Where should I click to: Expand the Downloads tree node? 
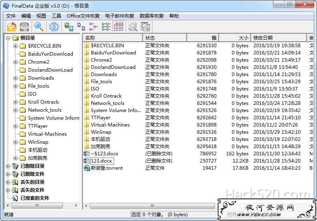tap(15, 78)
